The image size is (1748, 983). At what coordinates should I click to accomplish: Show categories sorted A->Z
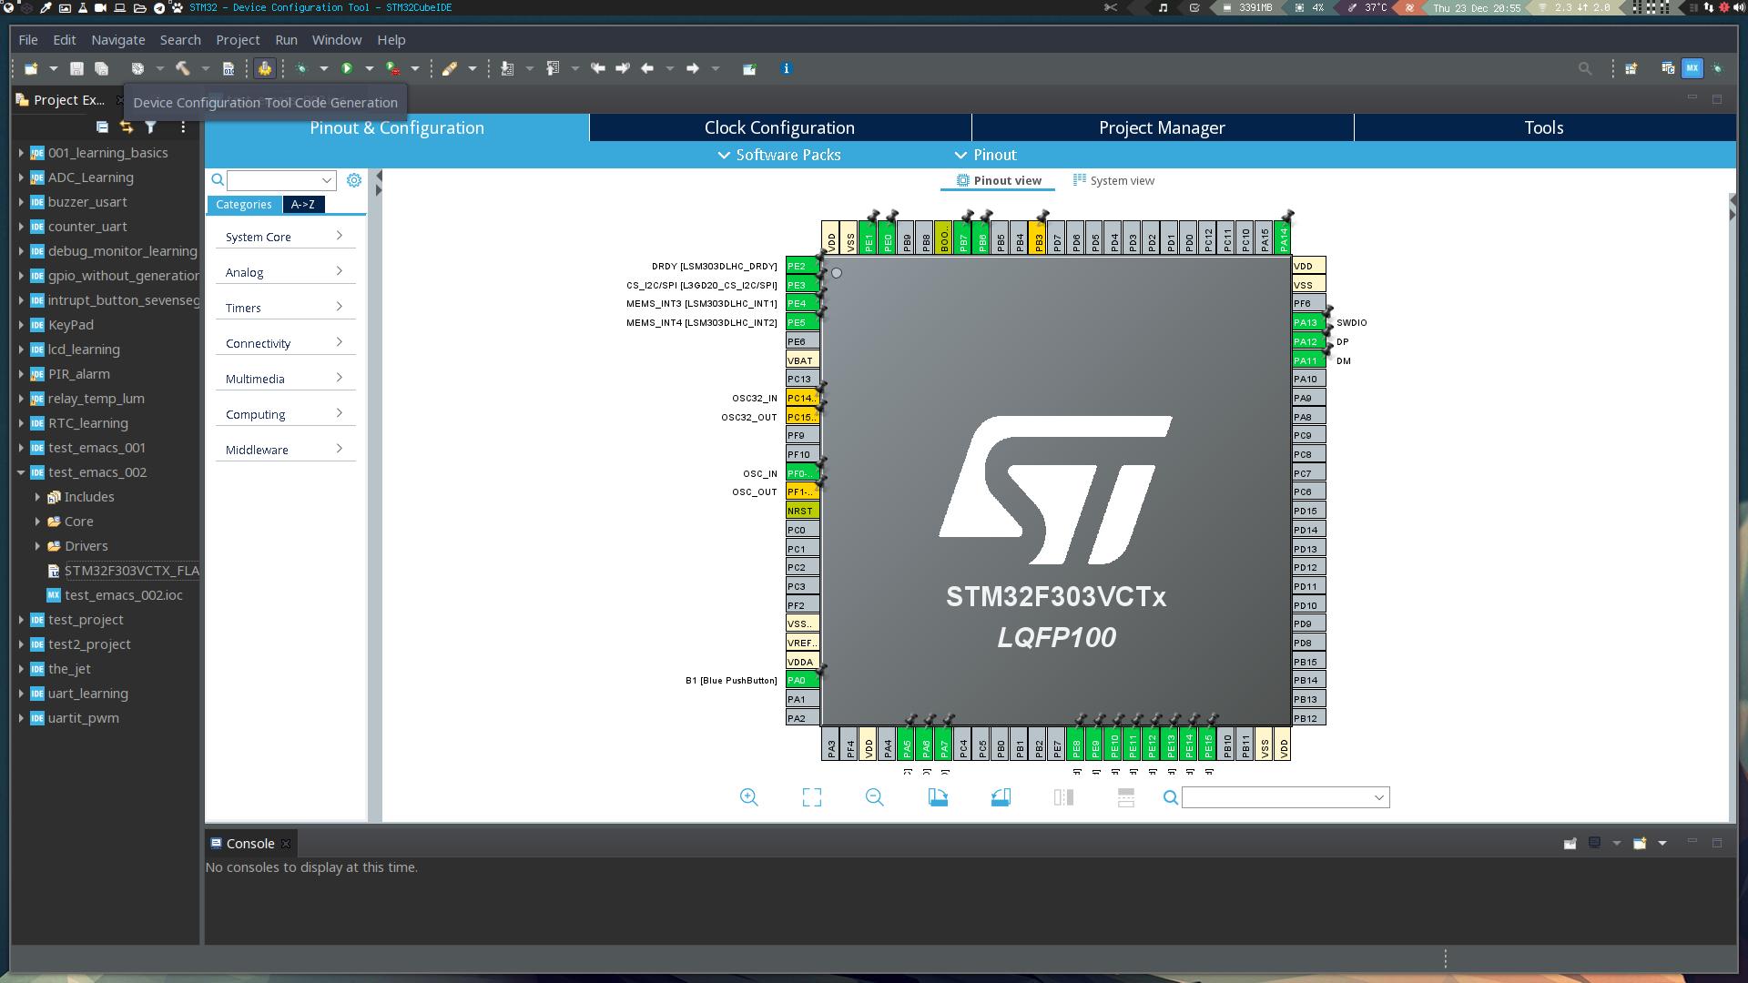pyautogui.click(x=303, y=204)
